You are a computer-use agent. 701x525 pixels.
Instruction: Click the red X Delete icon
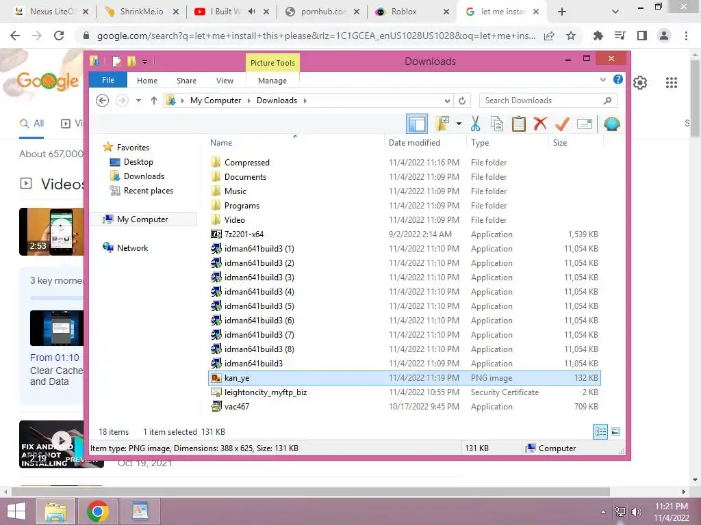(540, 124)
